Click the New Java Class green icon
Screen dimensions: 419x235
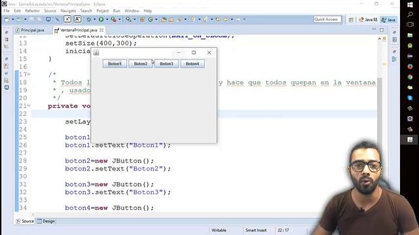point(151,19)
